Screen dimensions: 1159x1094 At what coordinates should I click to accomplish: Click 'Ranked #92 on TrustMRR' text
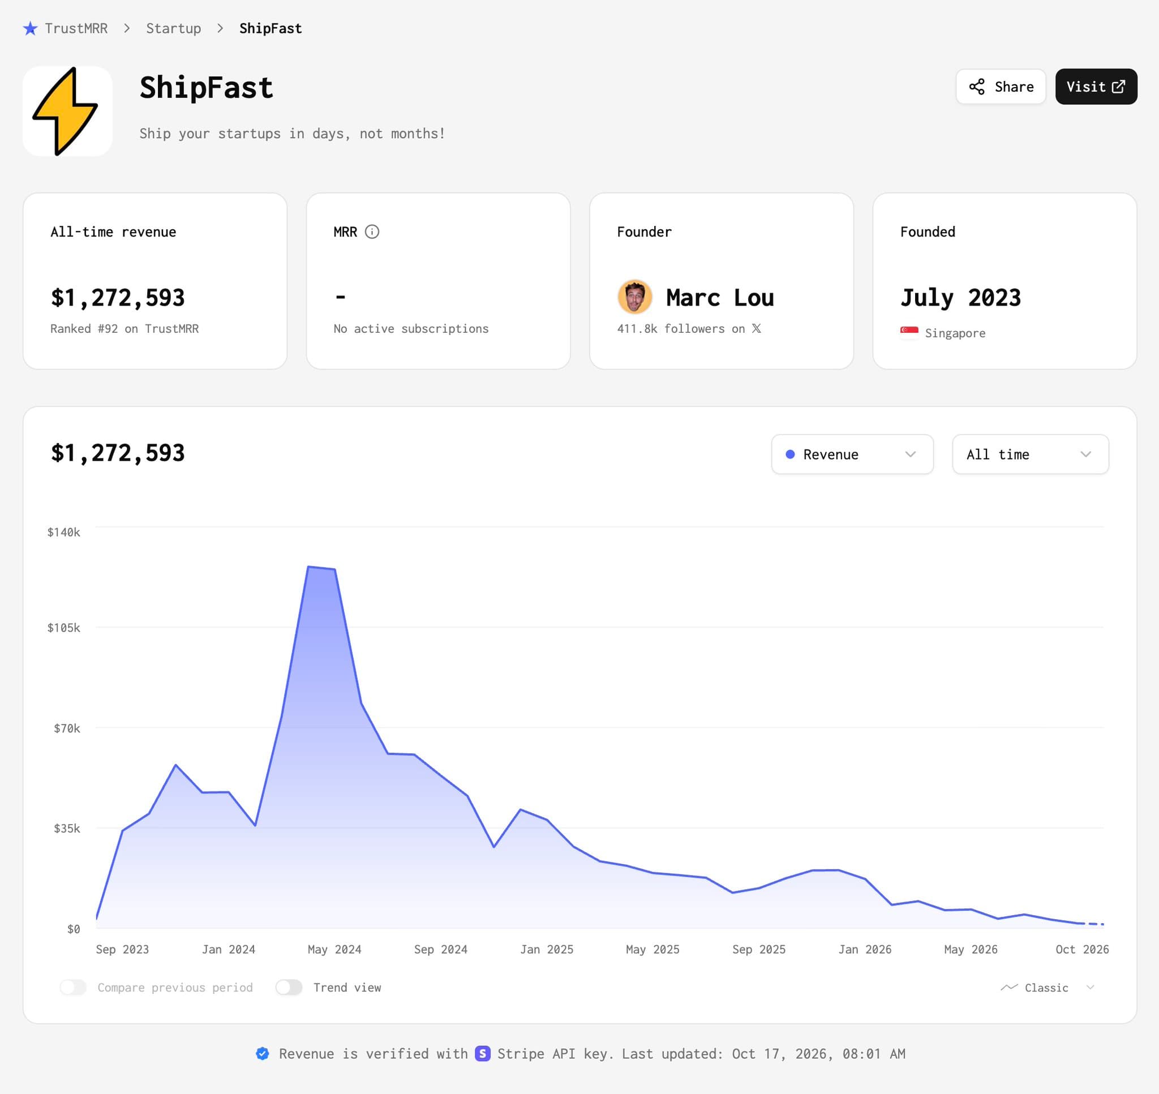click(x=124, y=328)
